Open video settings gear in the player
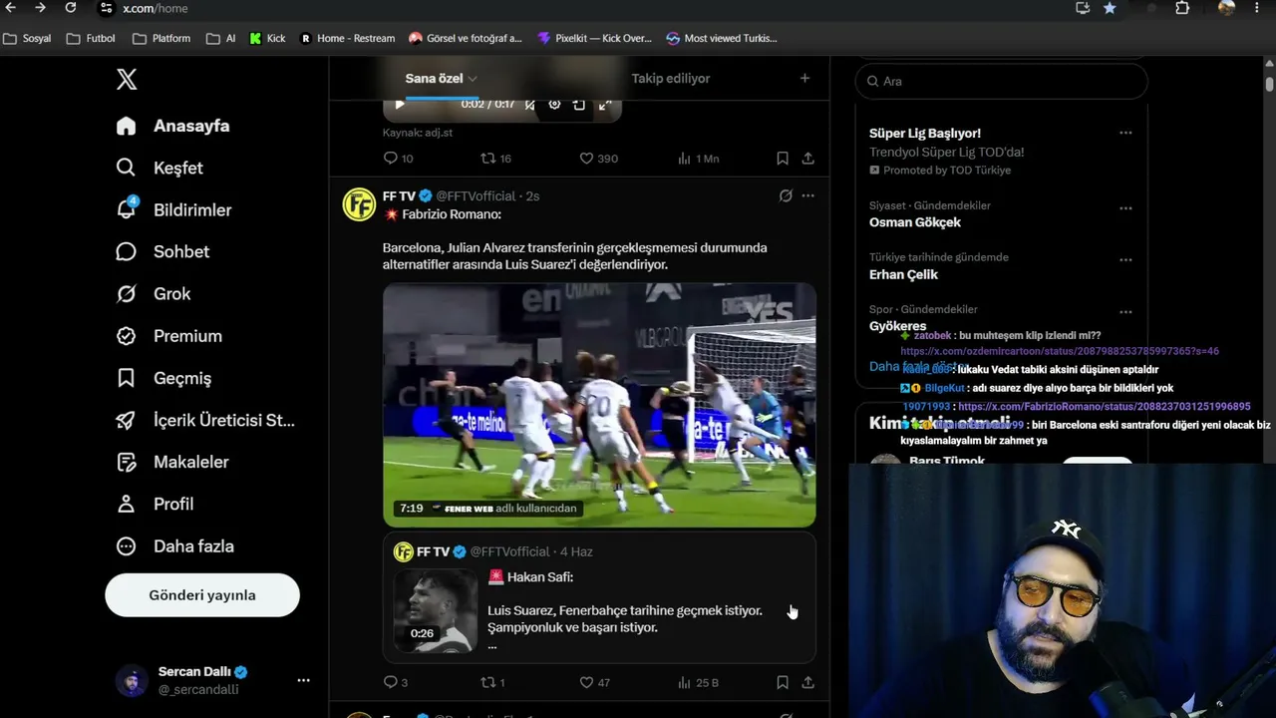Viewport: 1276px width, 718px height. click(x=555, y=104)
